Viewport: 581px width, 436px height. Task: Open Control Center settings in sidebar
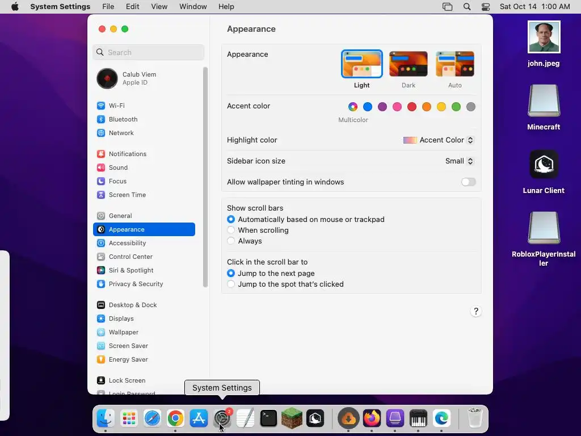[144, 257]
